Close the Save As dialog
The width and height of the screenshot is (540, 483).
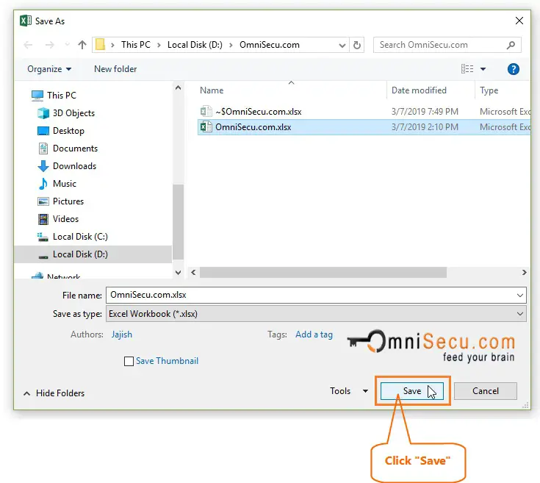tap(519, 21)
